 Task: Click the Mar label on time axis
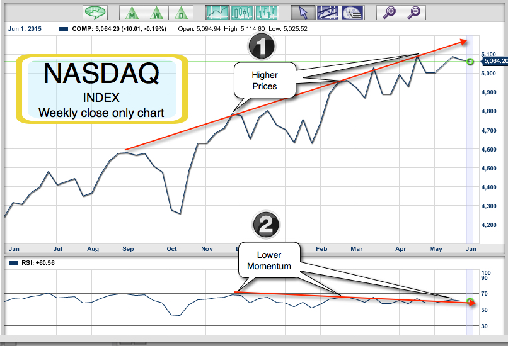point(356,249)
